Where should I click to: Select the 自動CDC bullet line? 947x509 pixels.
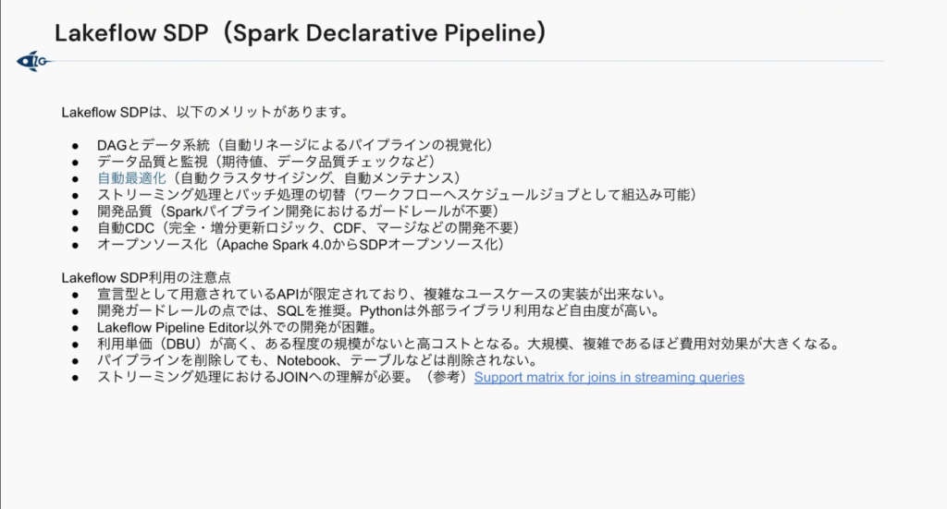[x=308, y=227]
